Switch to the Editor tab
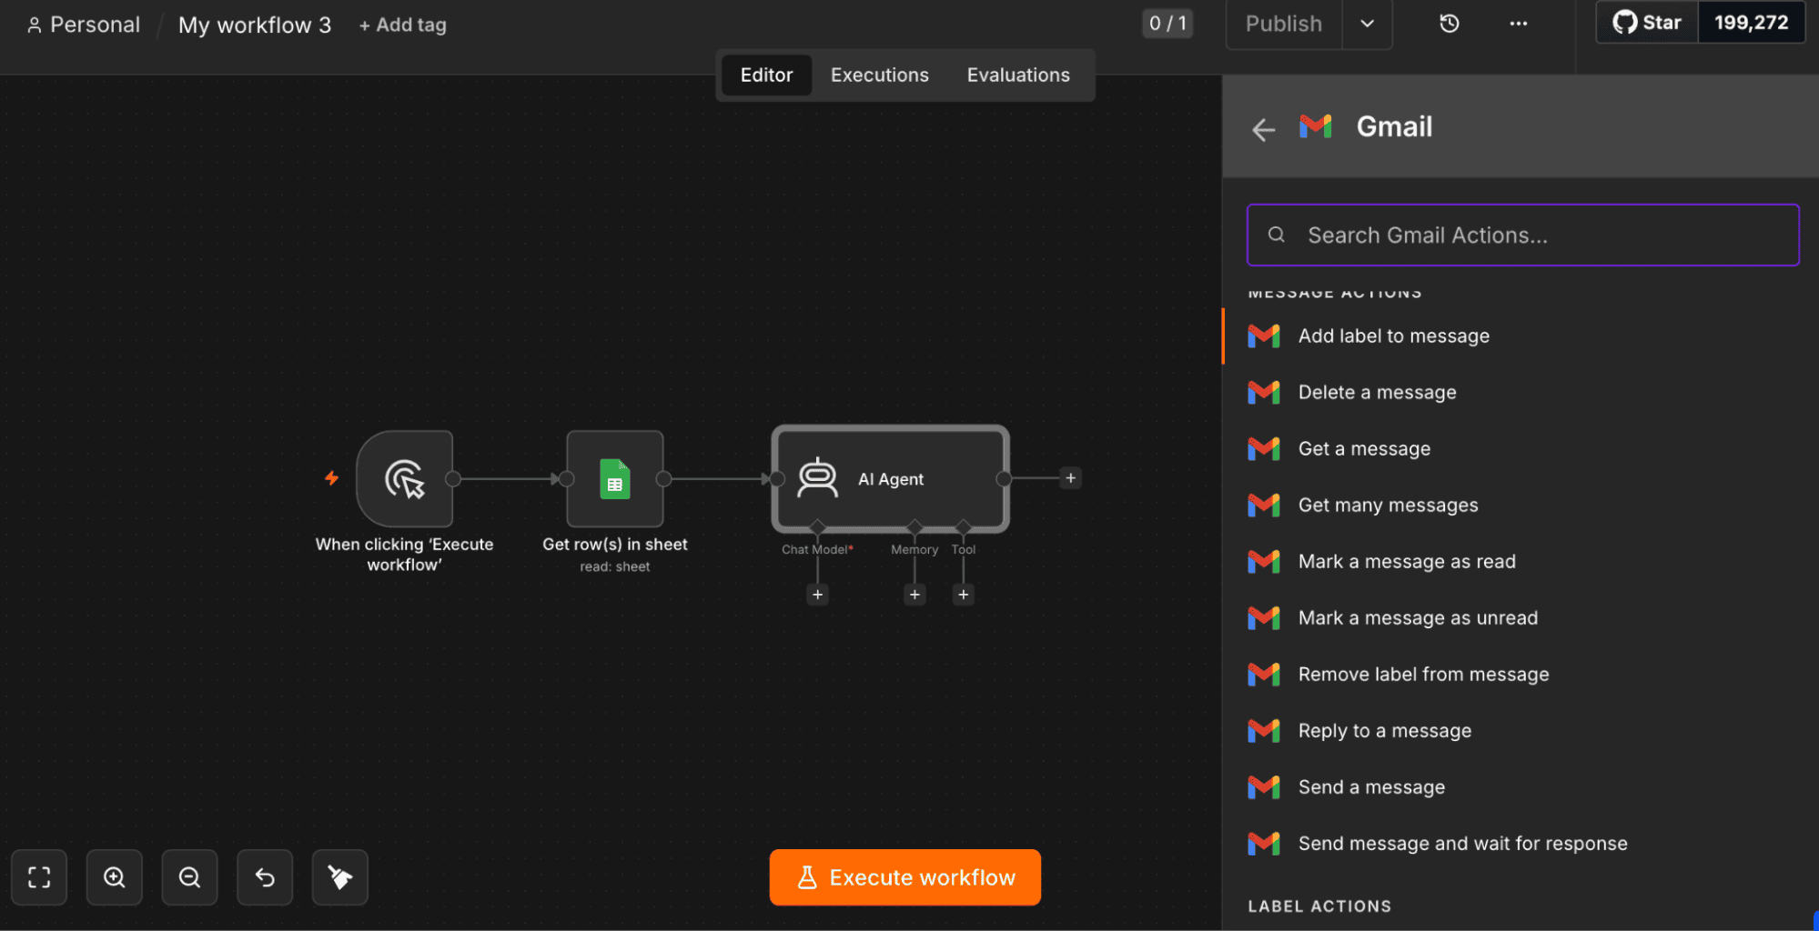 pyautogui.click(x=766, y=75)
